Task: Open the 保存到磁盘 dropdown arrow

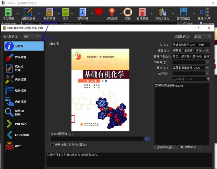Action: (194, 14)
